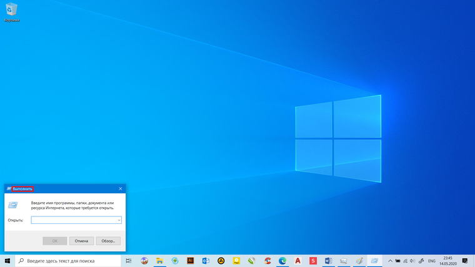
Task: Show hidden system tray icons
Action: [390, 261]
